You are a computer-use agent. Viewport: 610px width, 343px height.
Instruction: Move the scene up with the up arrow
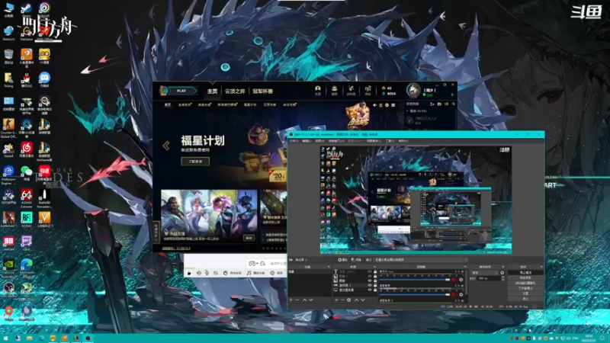304,300
